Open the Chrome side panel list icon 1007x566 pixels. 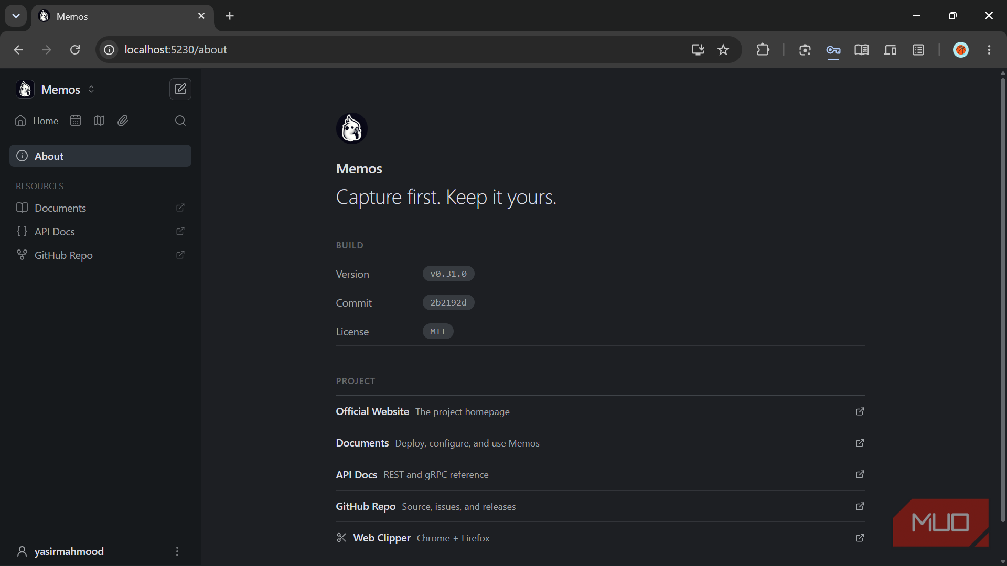pyautogui.click(x=918, y=50)
